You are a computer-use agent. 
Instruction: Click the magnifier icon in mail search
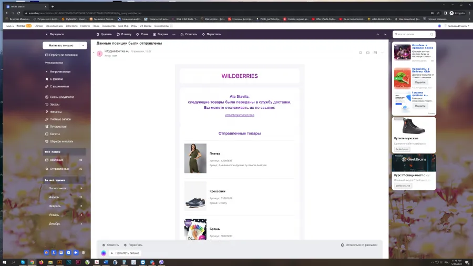432,34
